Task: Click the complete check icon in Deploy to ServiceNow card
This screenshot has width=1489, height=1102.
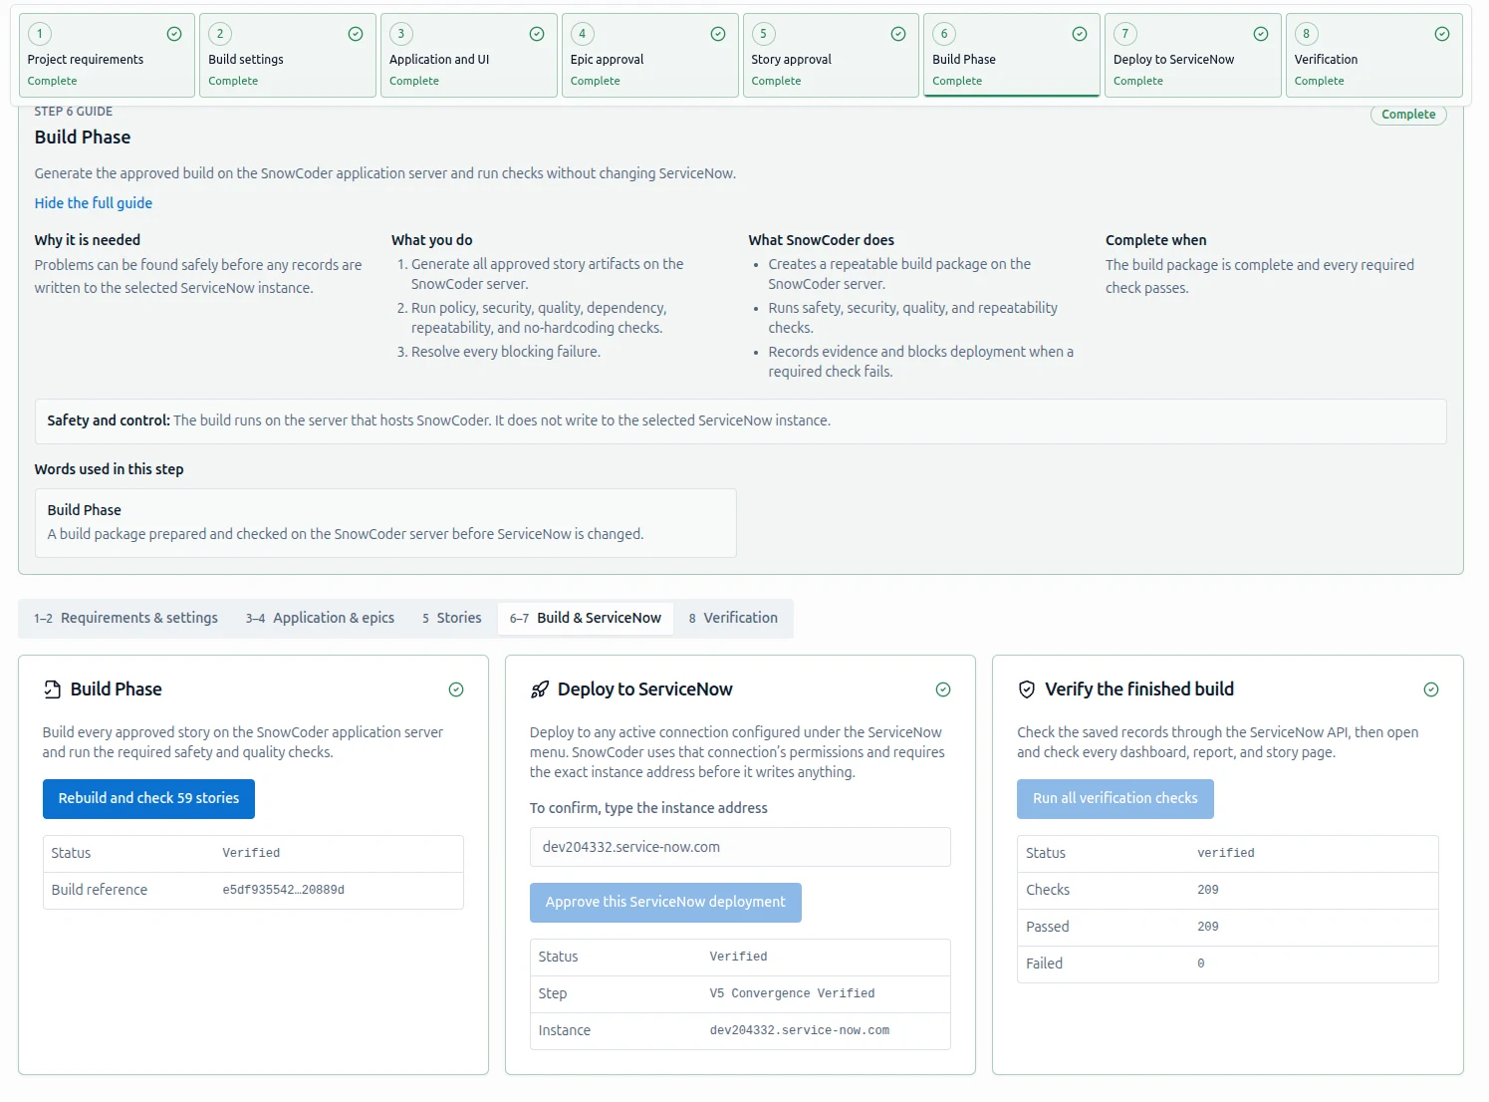Action: (x=943, y=689)
